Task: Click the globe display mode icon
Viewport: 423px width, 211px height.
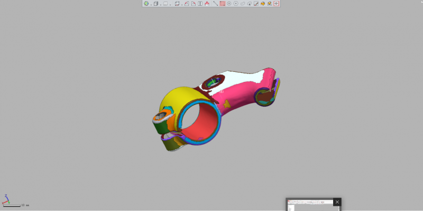Action: click(146, 4)
